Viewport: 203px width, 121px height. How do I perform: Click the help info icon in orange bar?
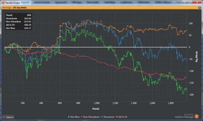coord(200,8)
